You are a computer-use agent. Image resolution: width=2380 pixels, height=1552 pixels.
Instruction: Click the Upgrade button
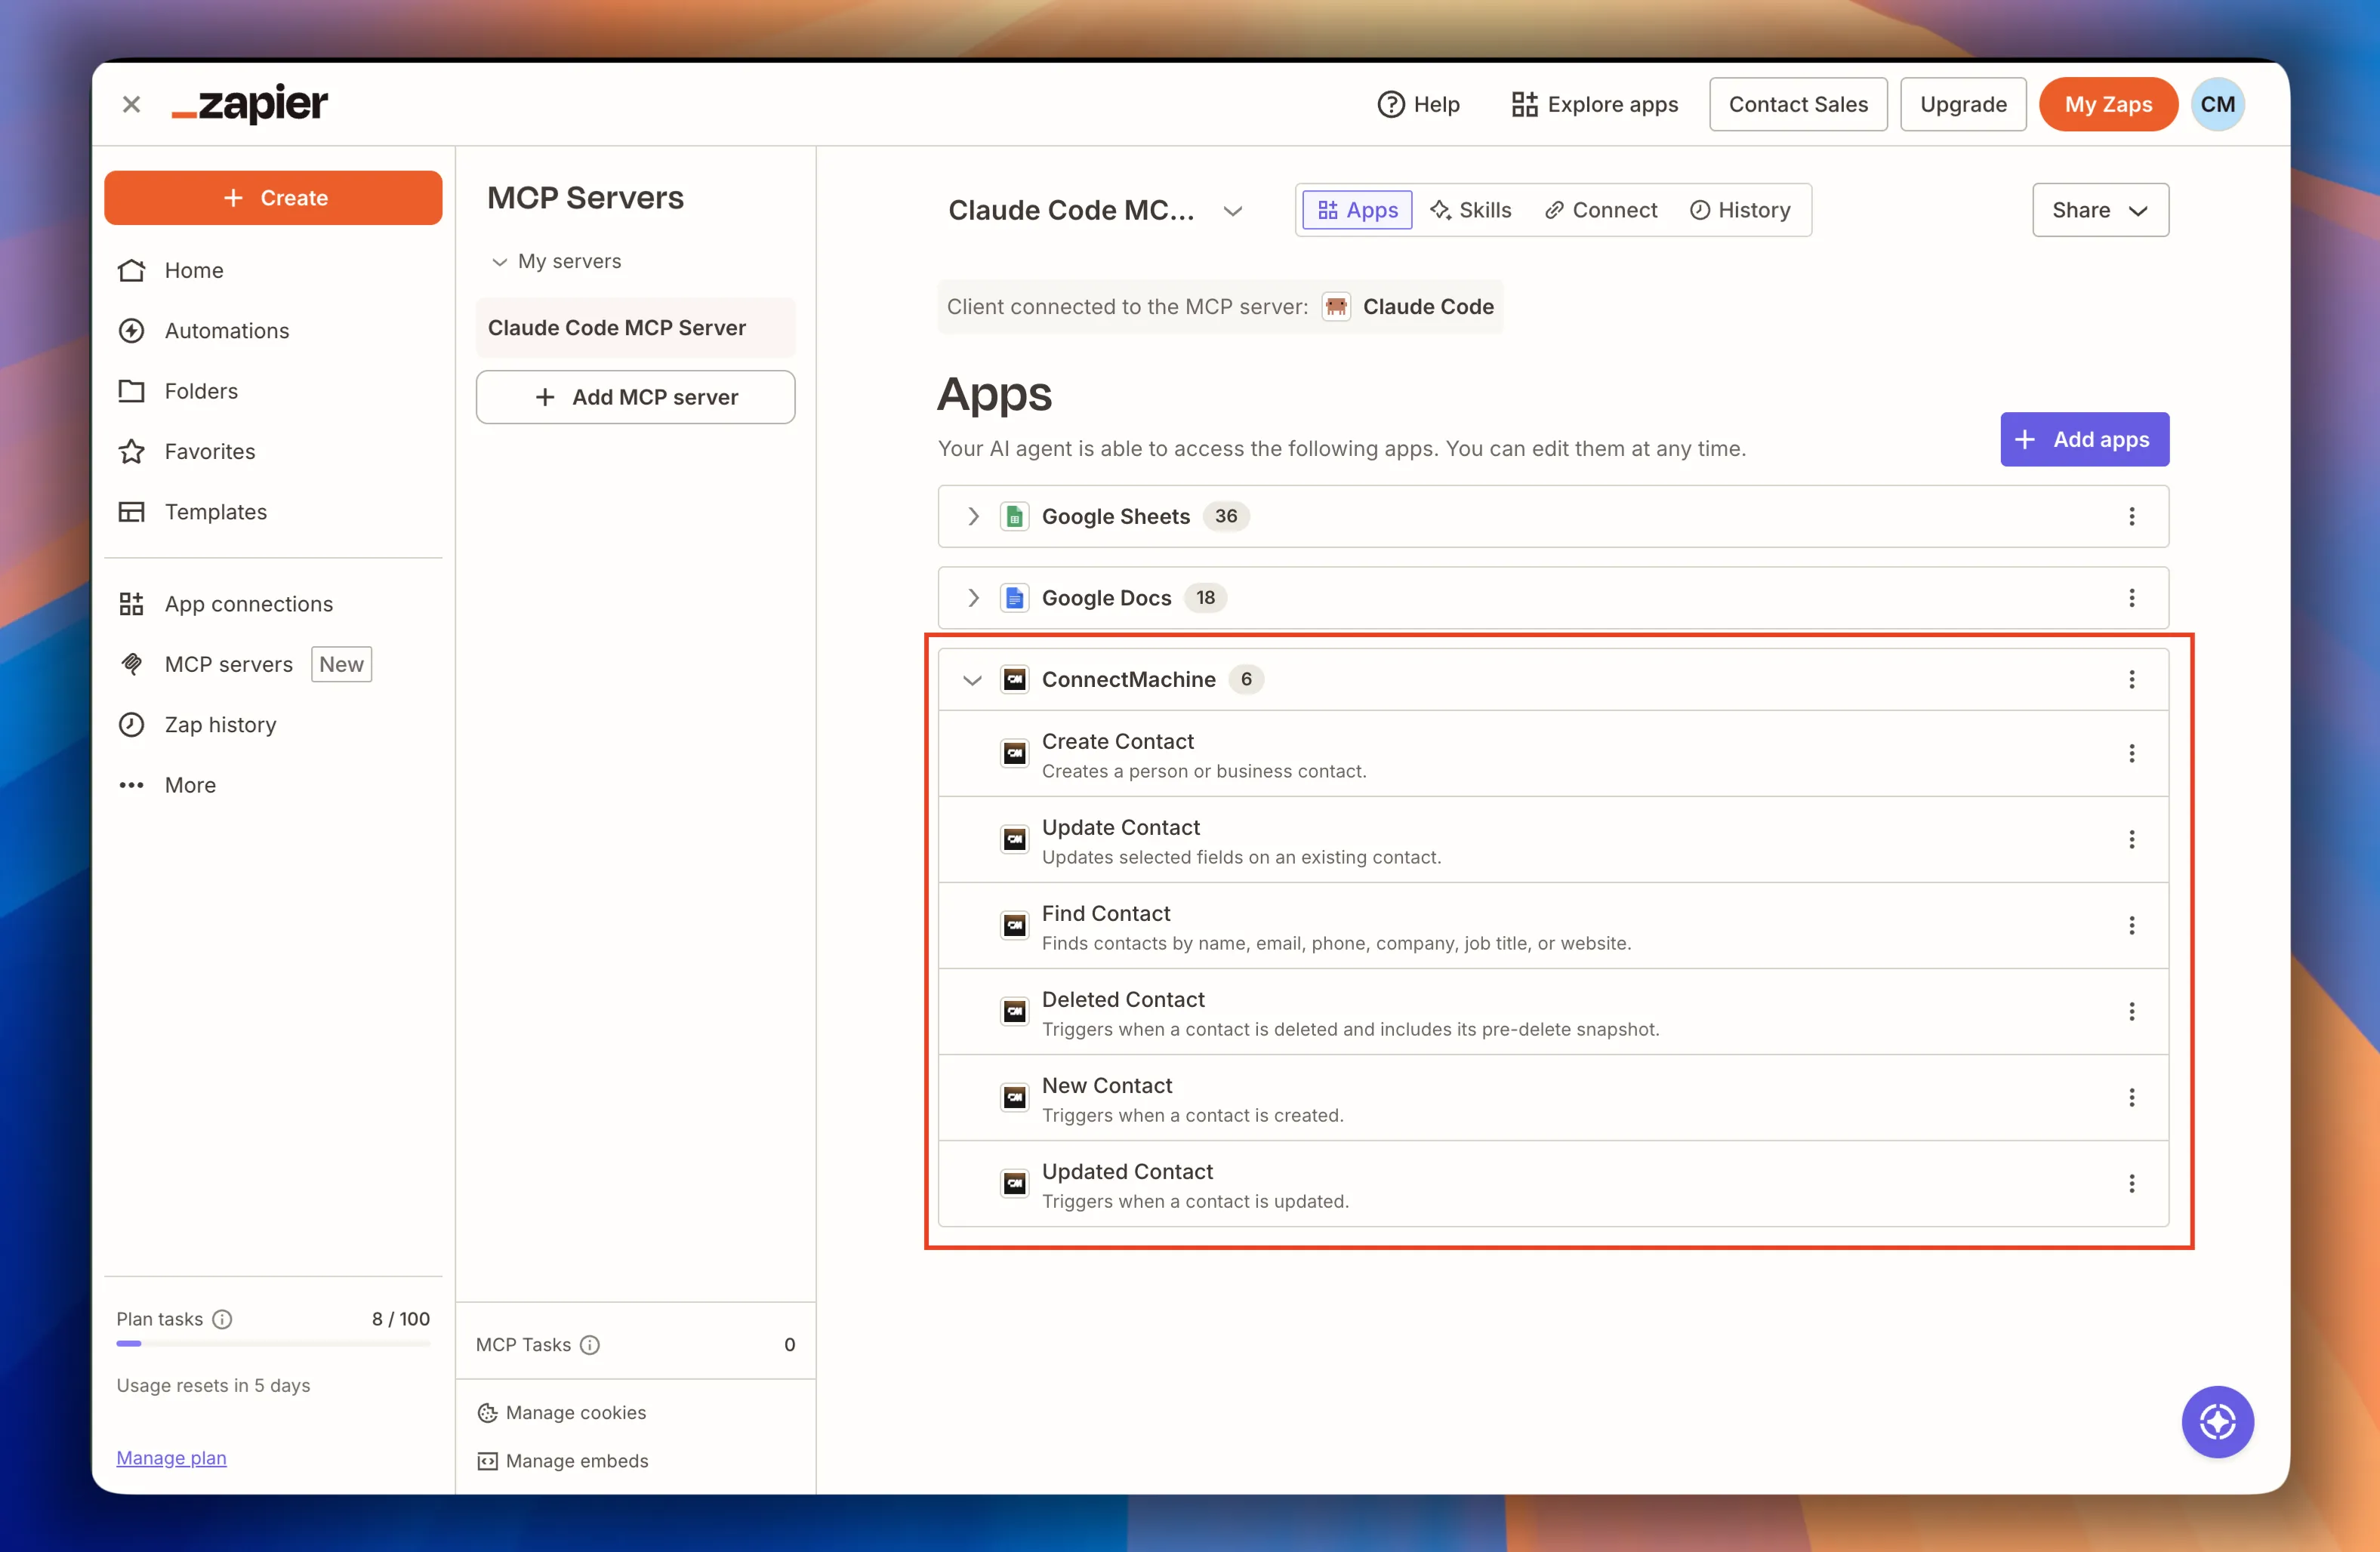(1963, 104)
